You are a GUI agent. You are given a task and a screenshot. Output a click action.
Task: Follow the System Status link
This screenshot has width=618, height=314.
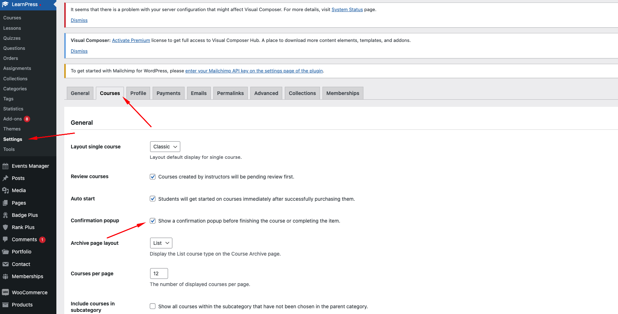(347, 10)
